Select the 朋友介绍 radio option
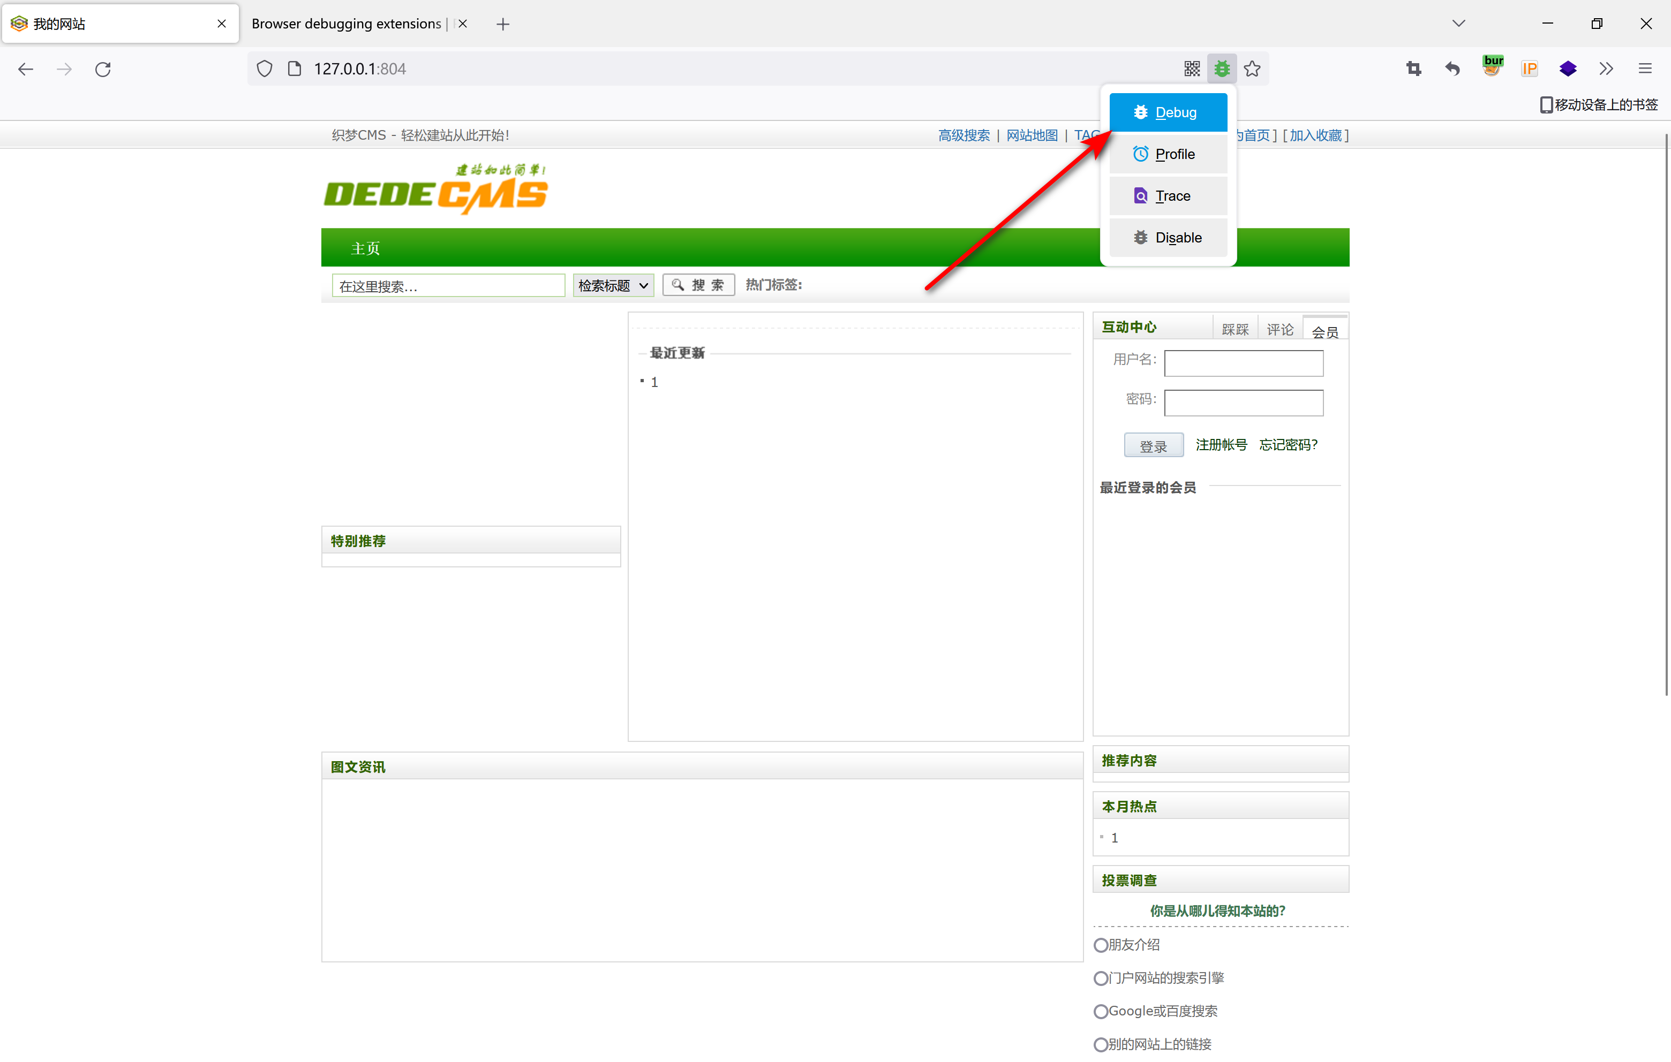 point(1101,945)
